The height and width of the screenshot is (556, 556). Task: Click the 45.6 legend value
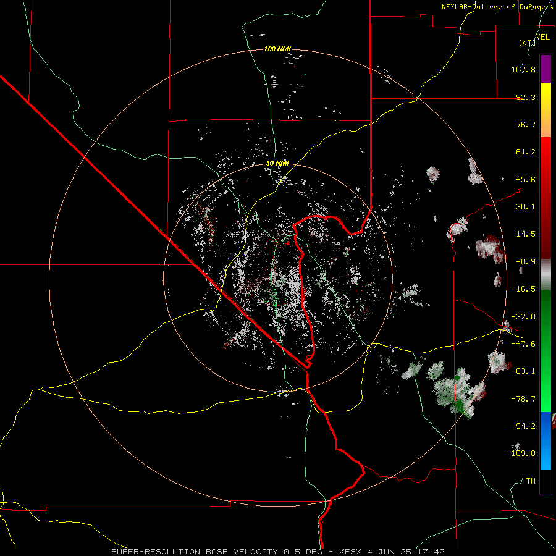pos(526,179)
